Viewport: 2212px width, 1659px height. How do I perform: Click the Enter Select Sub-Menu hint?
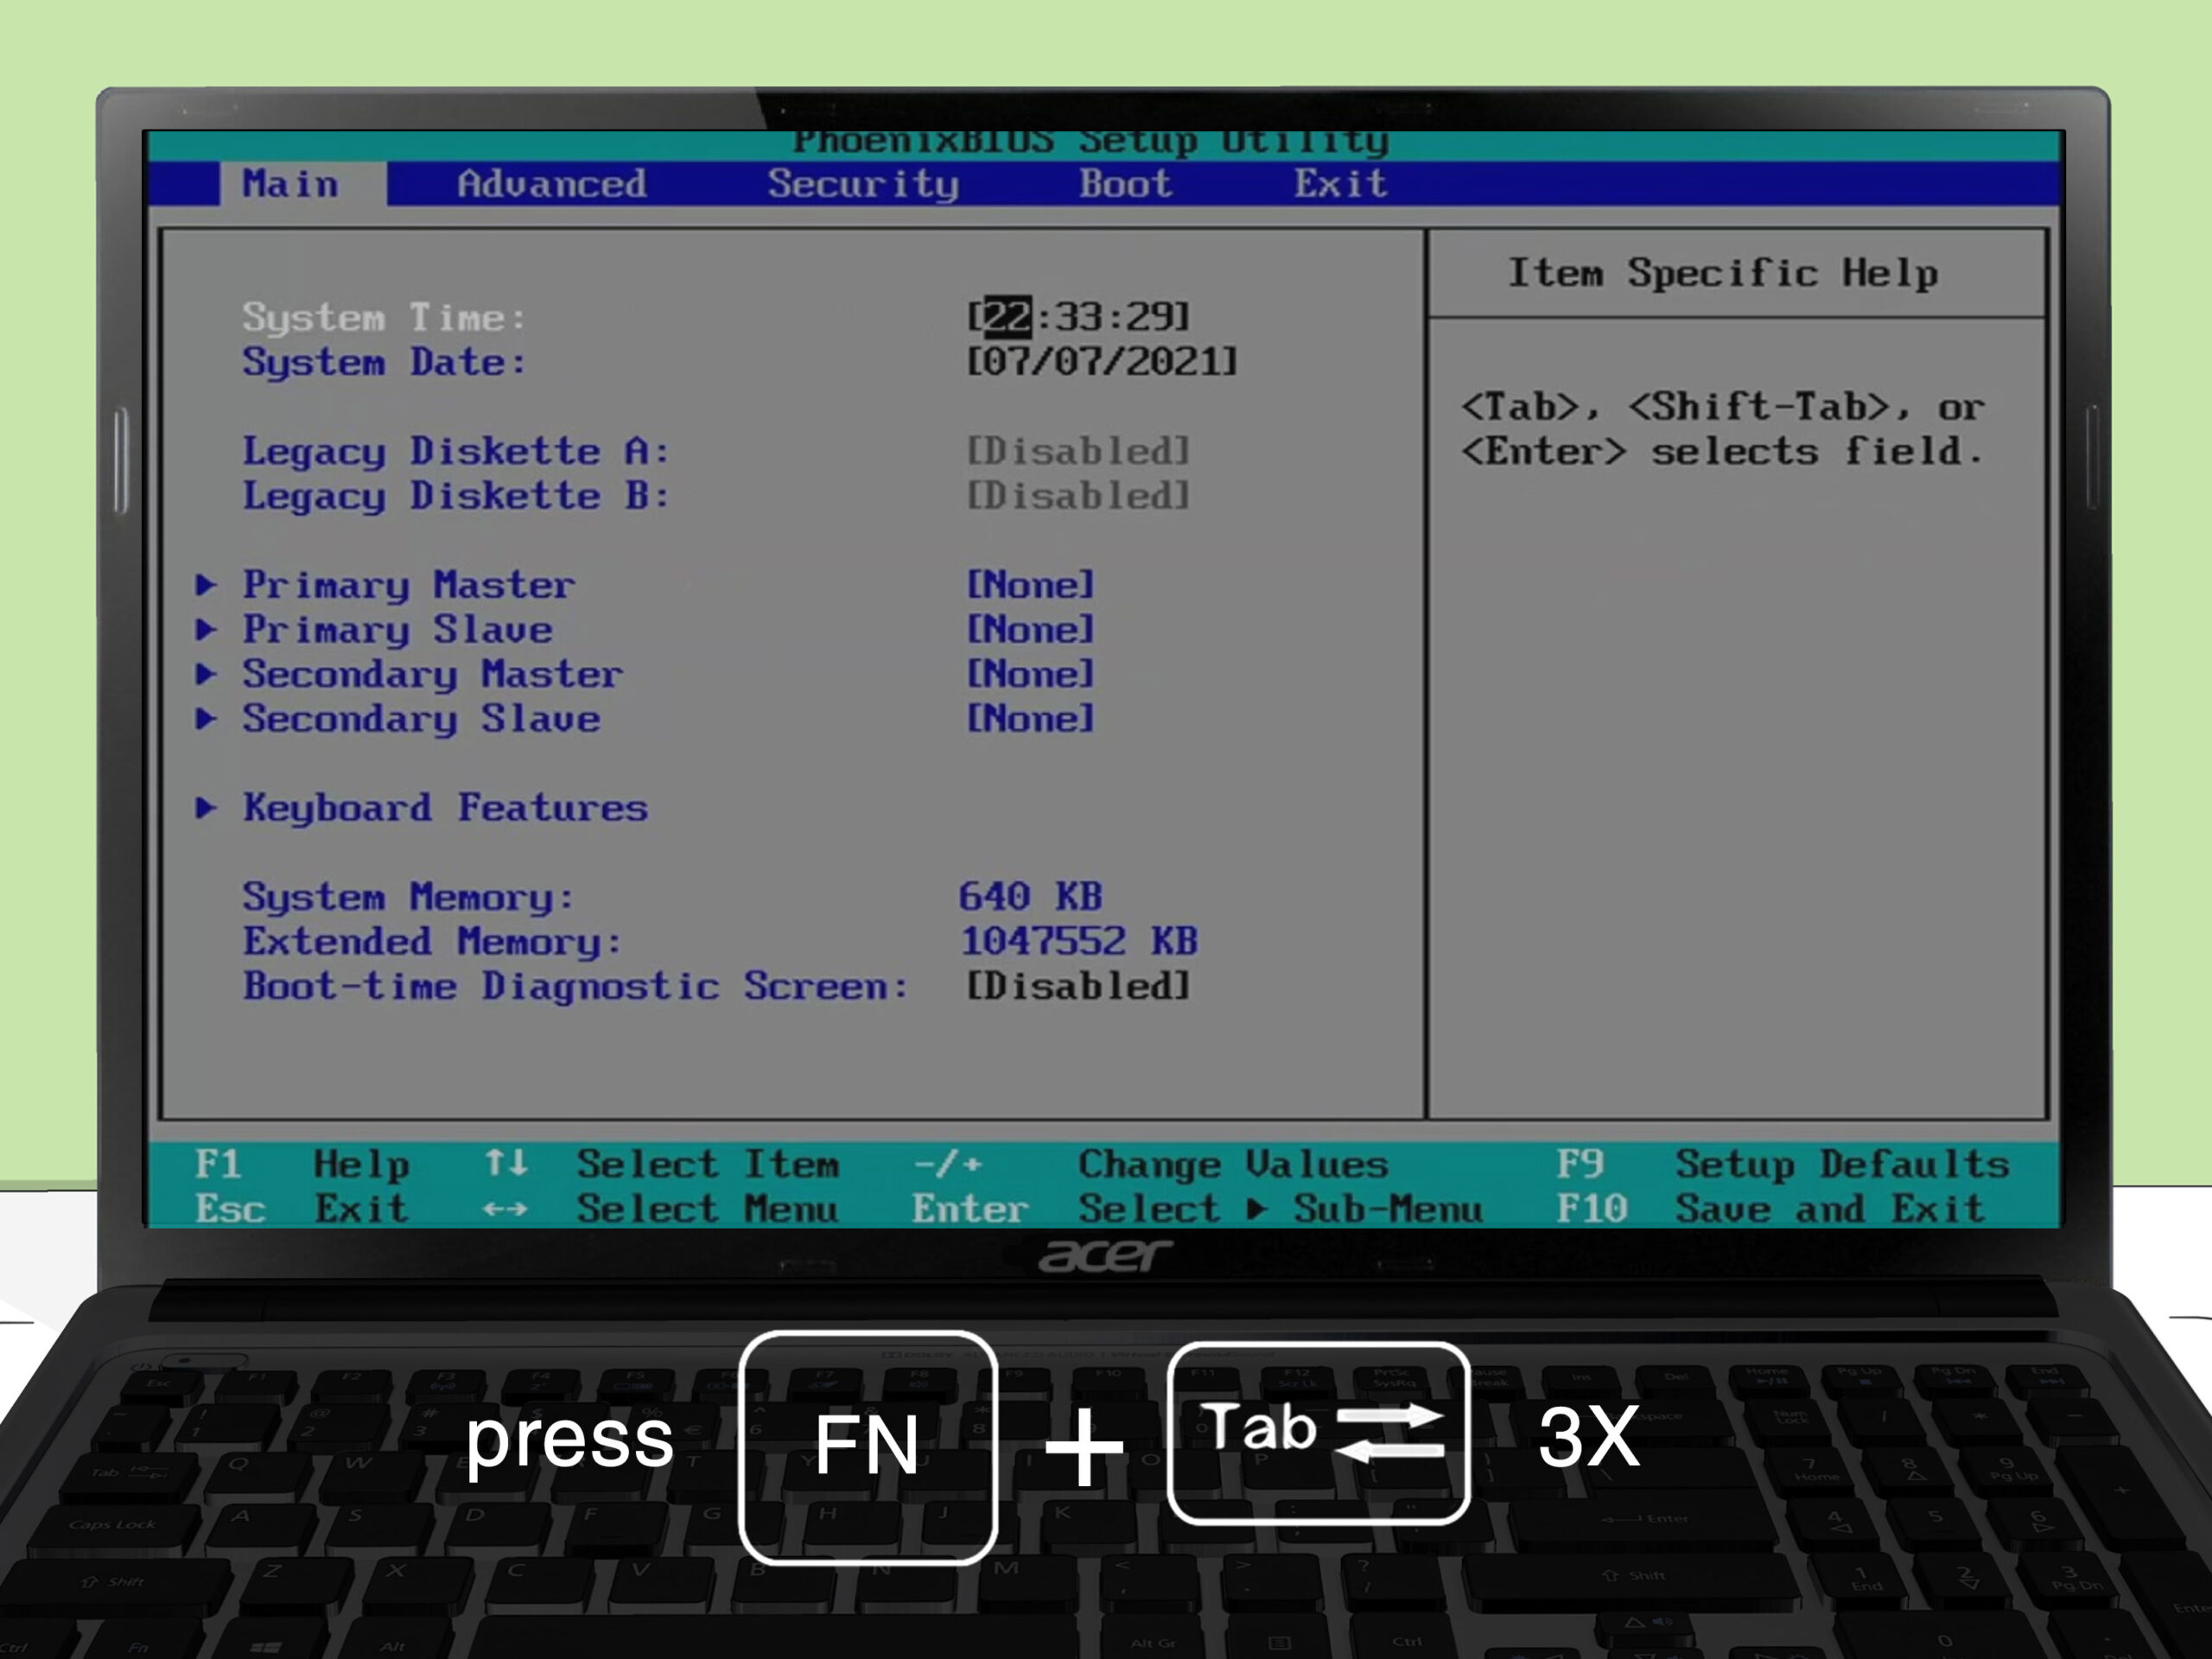click(1197, 1209)
